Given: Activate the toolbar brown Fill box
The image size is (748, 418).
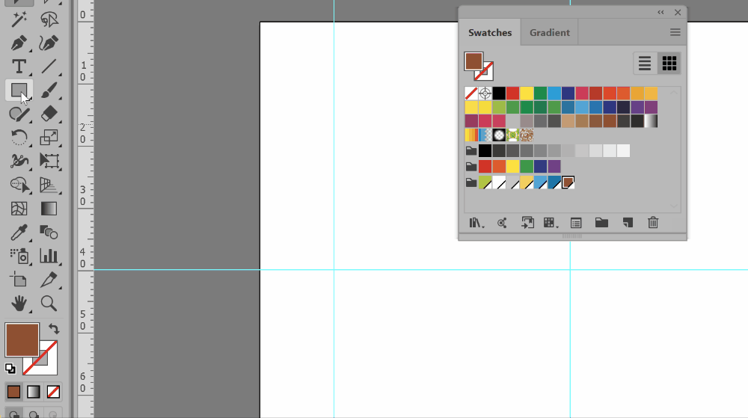Looking at the screenshot, I should tap(22, 339).
